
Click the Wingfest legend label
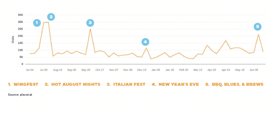[23, 84]
